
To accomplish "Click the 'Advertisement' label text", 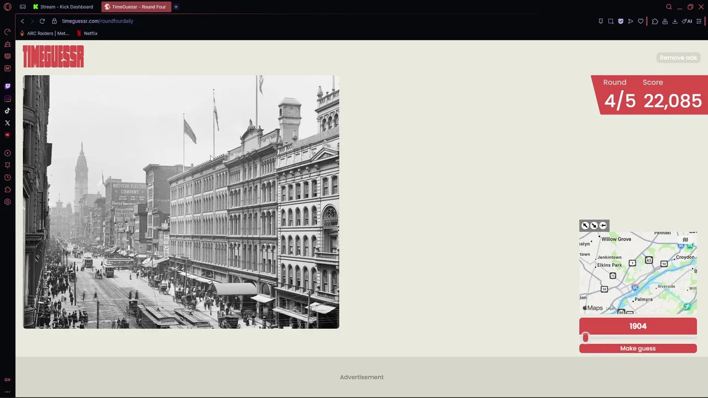I will click(x=362, y=377).
